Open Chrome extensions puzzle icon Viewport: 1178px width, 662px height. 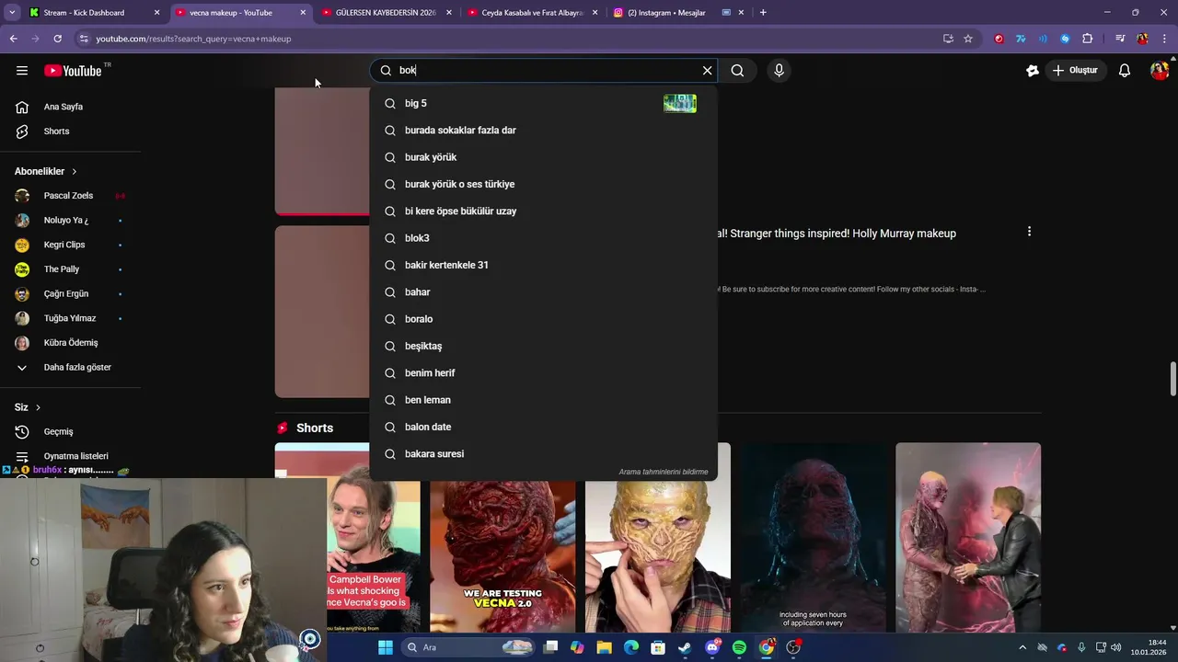[1087, 39]
